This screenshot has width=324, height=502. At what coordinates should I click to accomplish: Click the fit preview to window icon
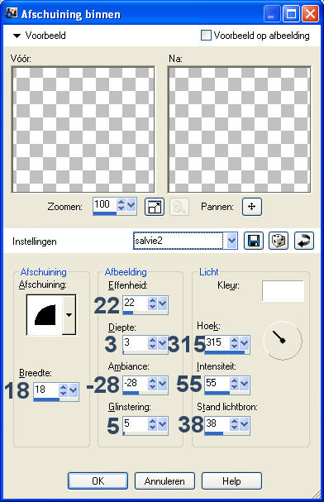pos(155,207)
